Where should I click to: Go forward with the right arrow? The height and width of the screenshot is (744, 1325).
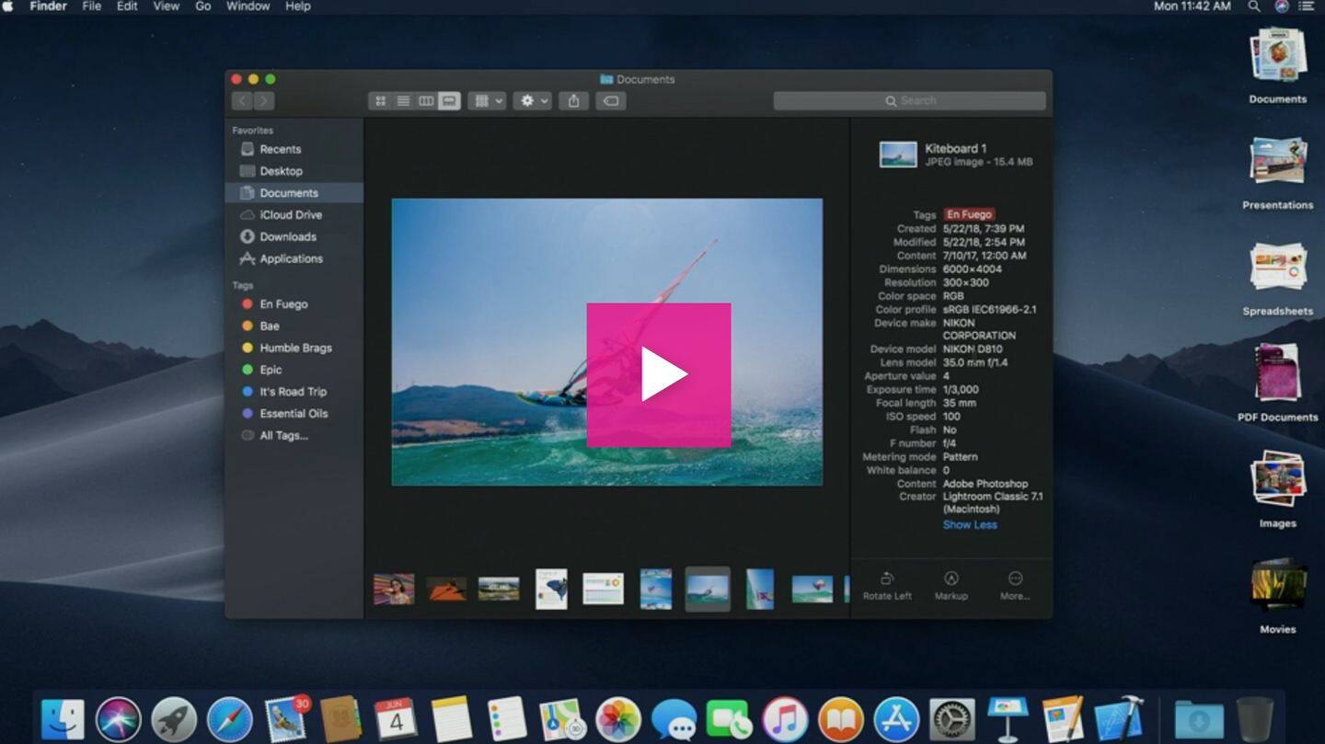pyautogui.click(x=264, y=101)
